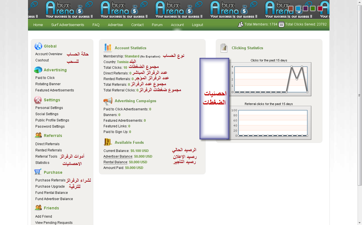The image size is (362, 225).
Task: Click the Advertising Campaigns megaphone icon
Action: tap(108, 101)
